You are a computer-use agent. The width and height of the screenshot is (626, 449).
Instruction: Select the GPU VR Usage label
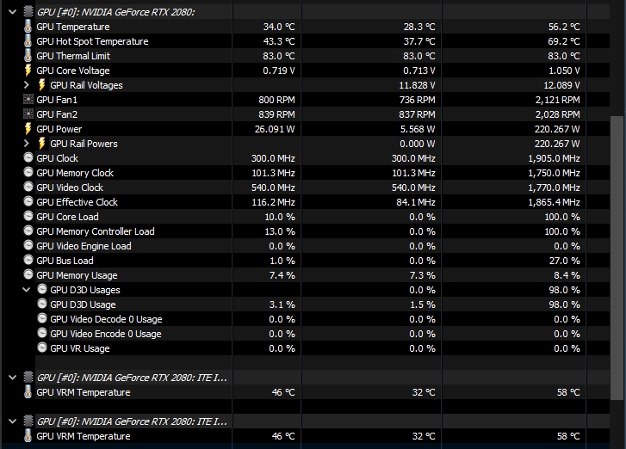tap(80, 348)
